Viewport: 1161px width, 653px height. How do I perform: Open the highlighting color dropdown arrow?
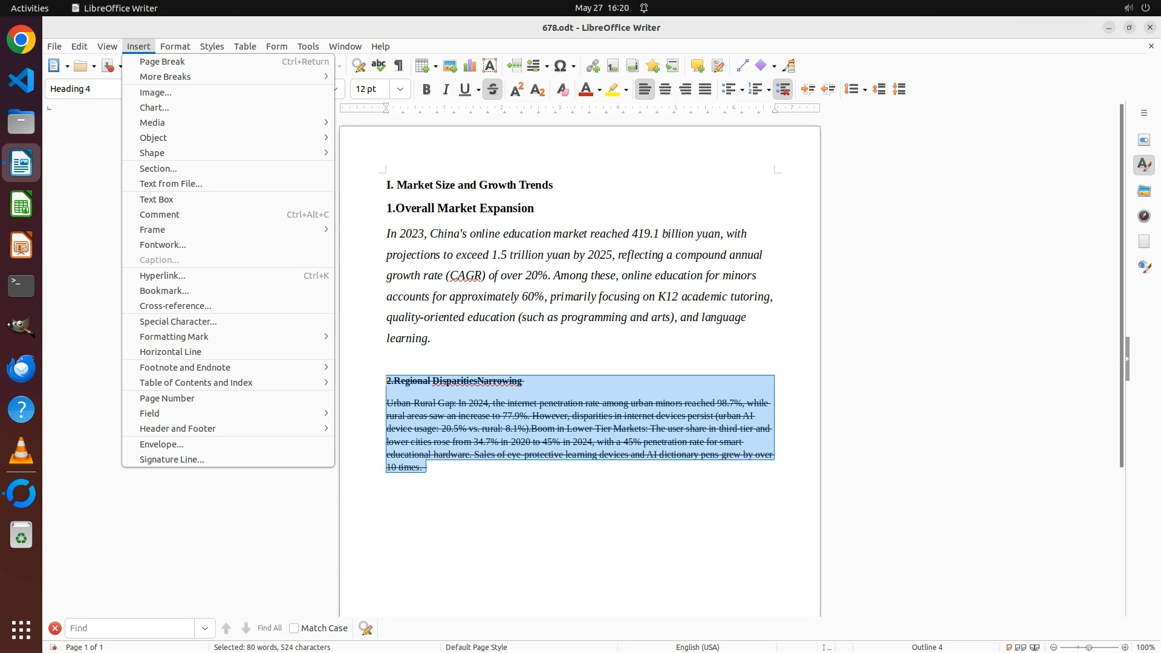626,89
